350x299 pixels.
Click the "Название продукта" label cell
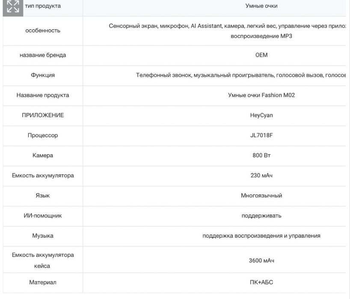click(x=43, y=95)
